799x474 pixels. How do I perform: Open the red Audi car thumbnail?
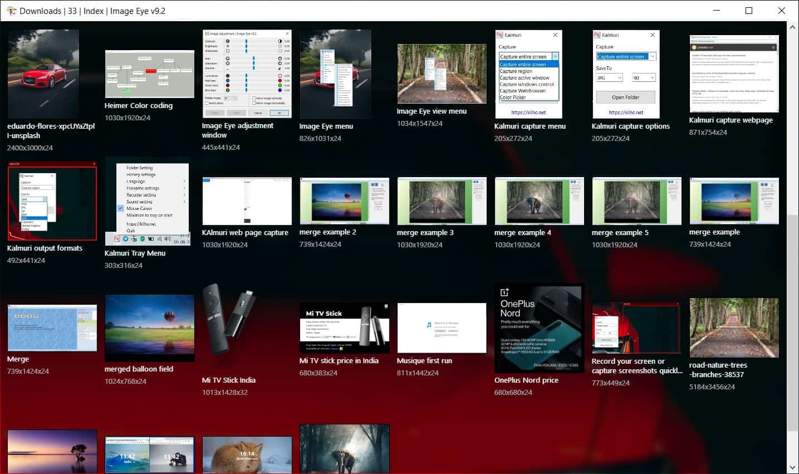click(x=43, y=74)
